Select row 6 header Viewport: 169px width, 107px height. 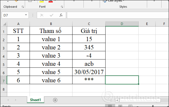coord(3,72)
